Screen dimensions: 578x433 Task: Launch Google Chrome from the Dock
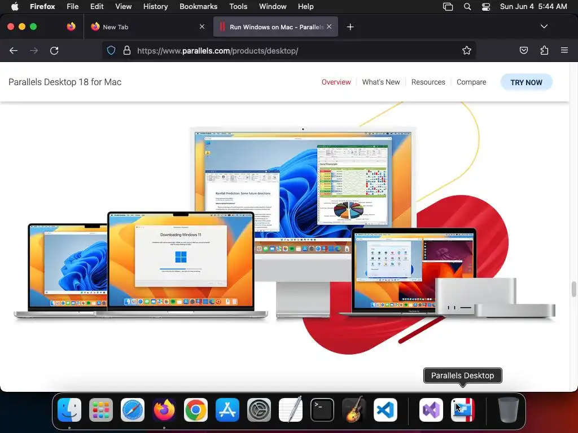click(196, 409)
